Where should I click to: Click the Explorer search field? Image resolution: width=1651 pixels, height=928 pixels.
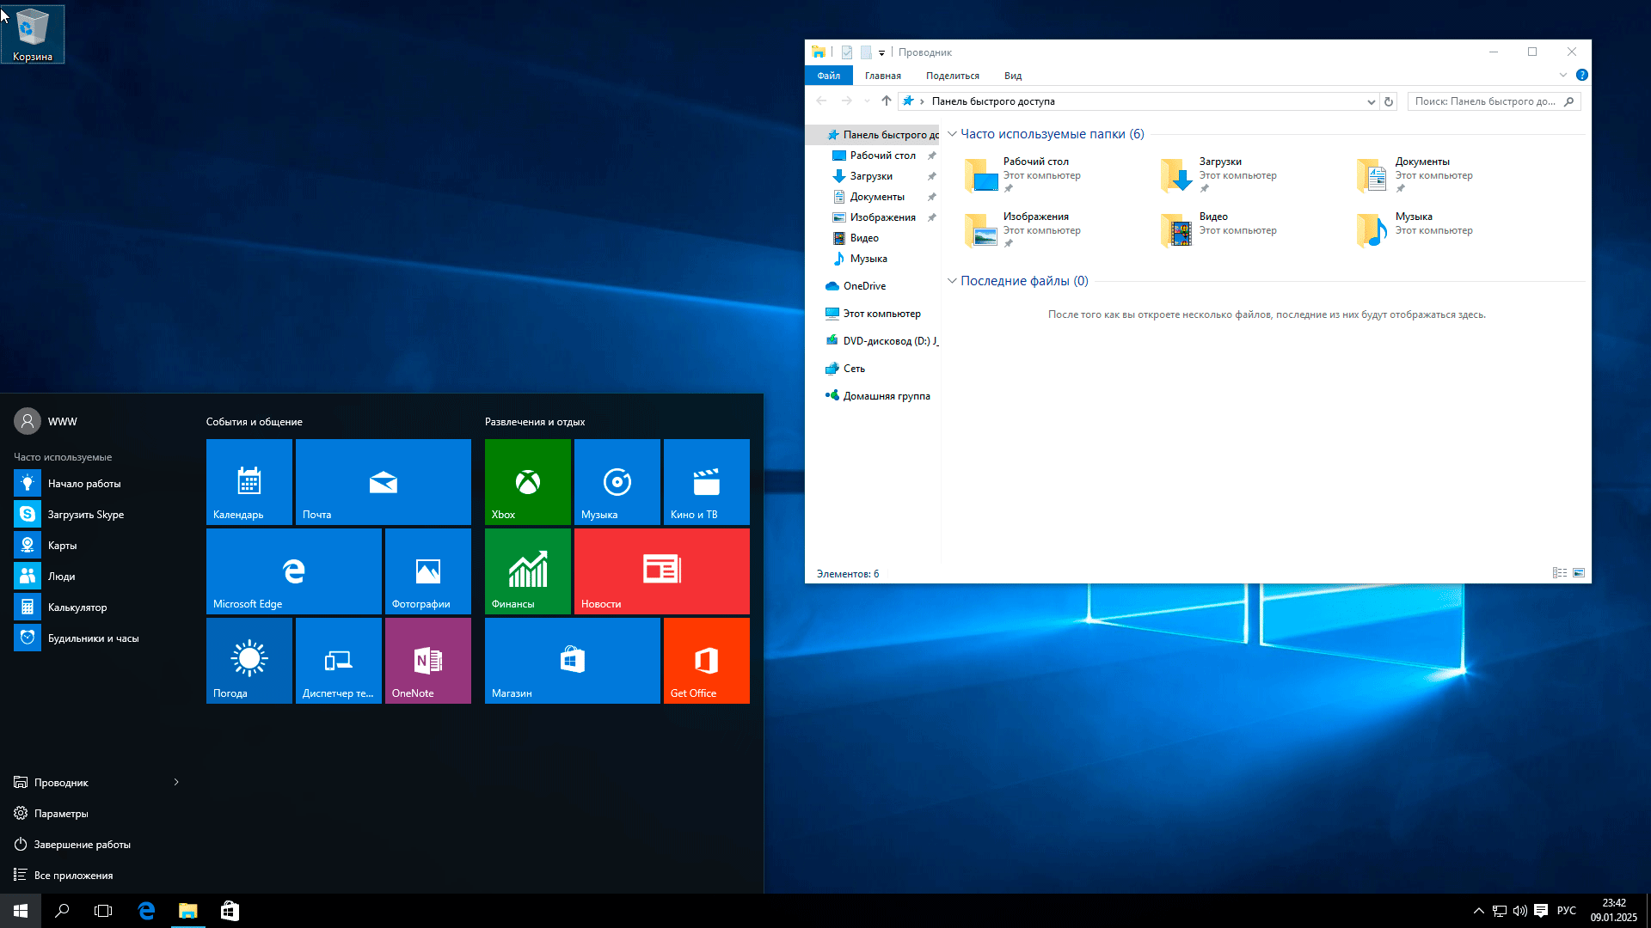pyautogui.click(x=1485, y=101)
